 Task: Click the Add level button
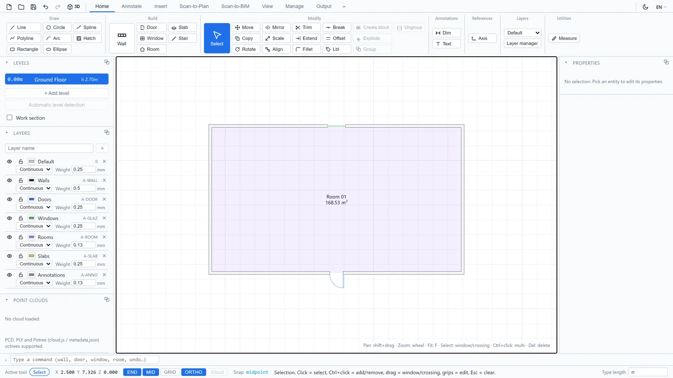click(57, 93)
